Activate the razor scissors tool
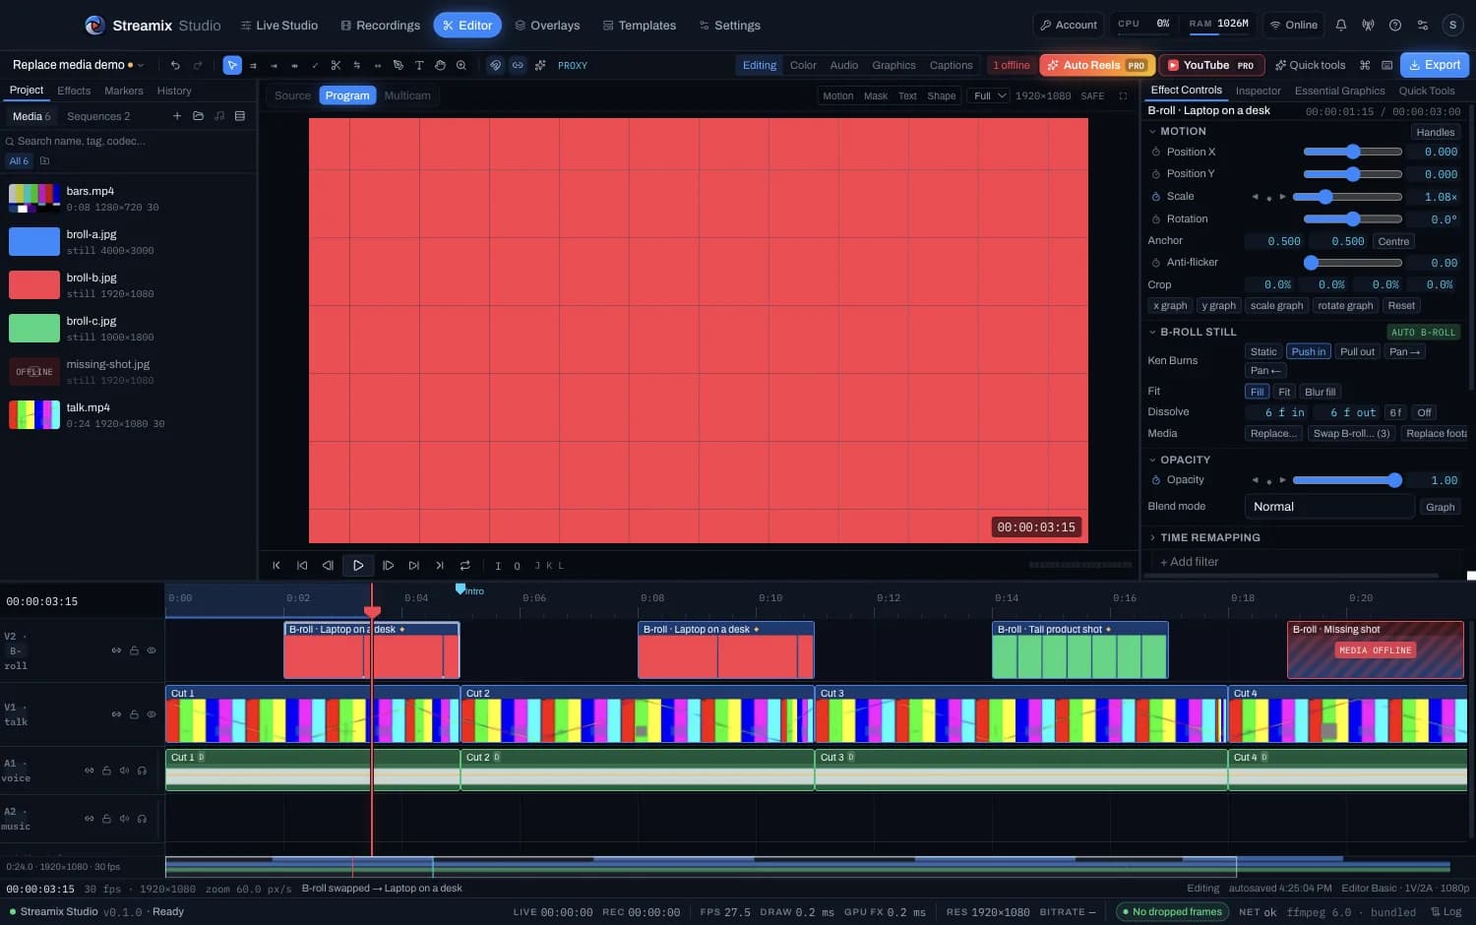Viewport: 1476px width, 925px height. point(336,65)
